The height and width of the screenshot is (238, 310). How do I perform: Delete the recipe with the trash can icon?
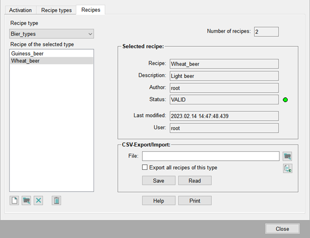click(x=56, y=200)
